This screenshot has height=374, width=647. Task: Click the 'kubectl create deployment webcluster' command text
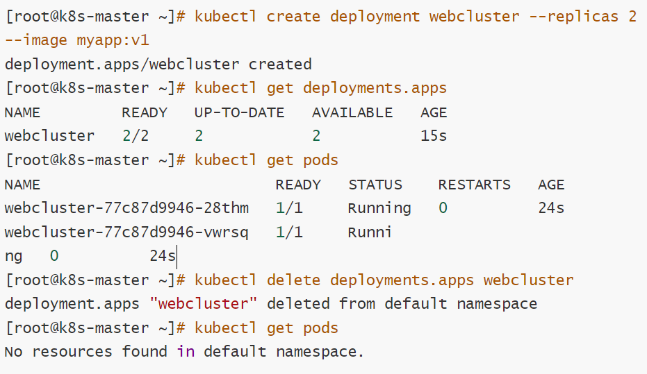(x=357, y=17)
